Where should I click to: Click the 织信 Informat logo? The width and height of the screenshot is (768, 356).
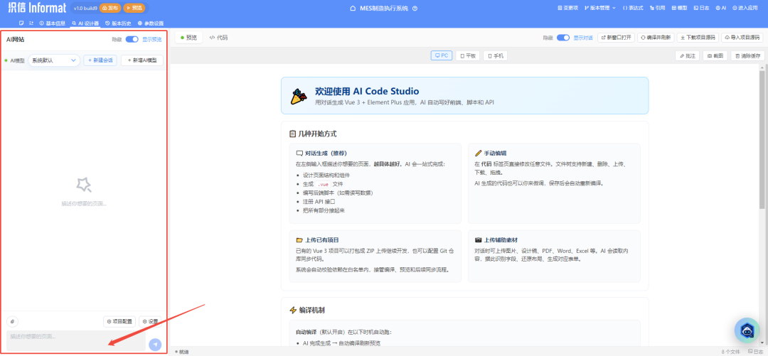pyautogui.click(x=36, y=9)
